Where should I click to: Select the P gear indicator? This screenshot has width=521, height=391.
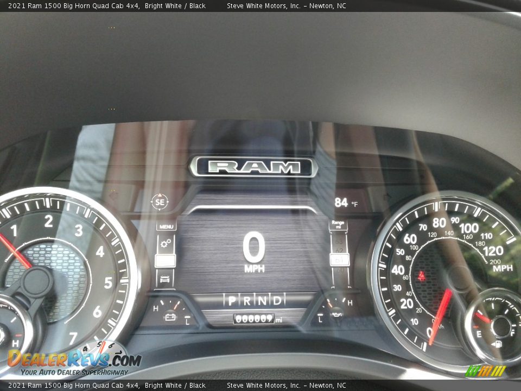coord(232,300)
